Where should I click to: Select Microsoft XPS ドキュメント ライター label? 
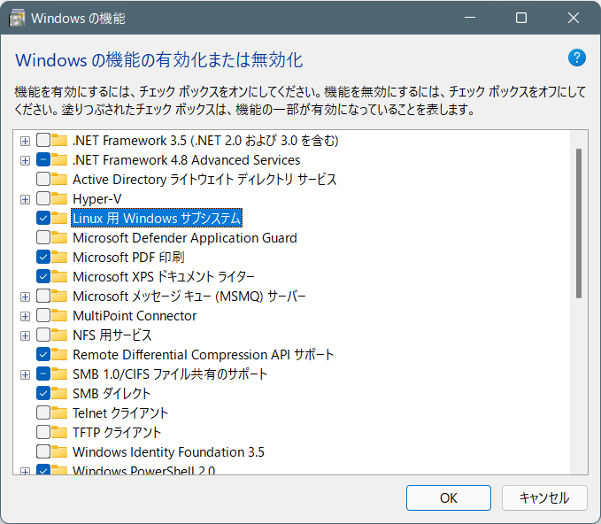(x=164, y=276)
